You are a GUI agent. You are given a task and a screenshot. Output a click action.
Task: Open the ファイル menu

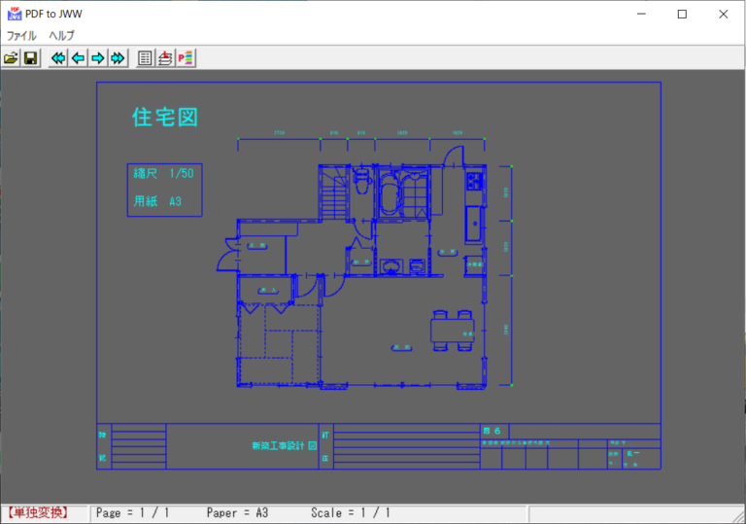(21, 35)
